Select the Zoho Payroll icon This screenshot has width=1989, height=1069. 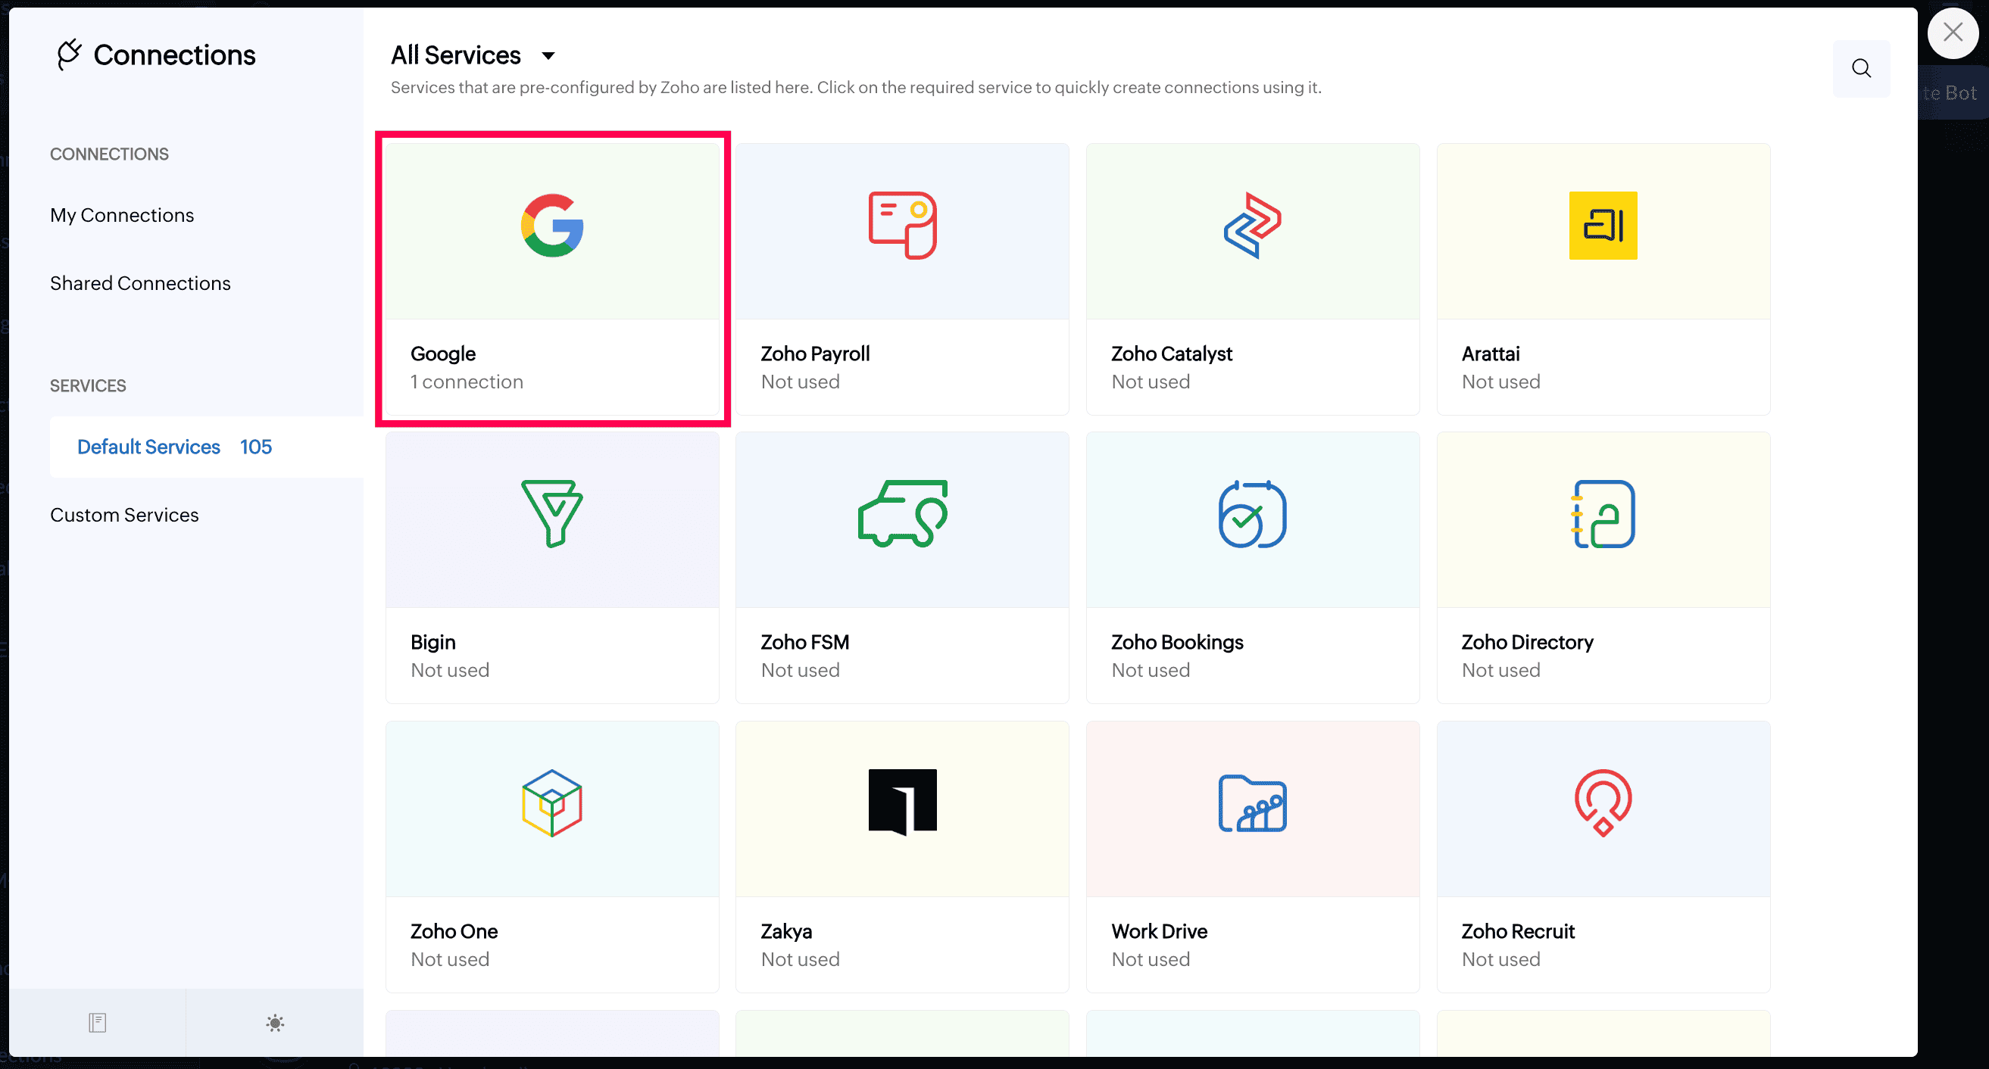(902, 226)
